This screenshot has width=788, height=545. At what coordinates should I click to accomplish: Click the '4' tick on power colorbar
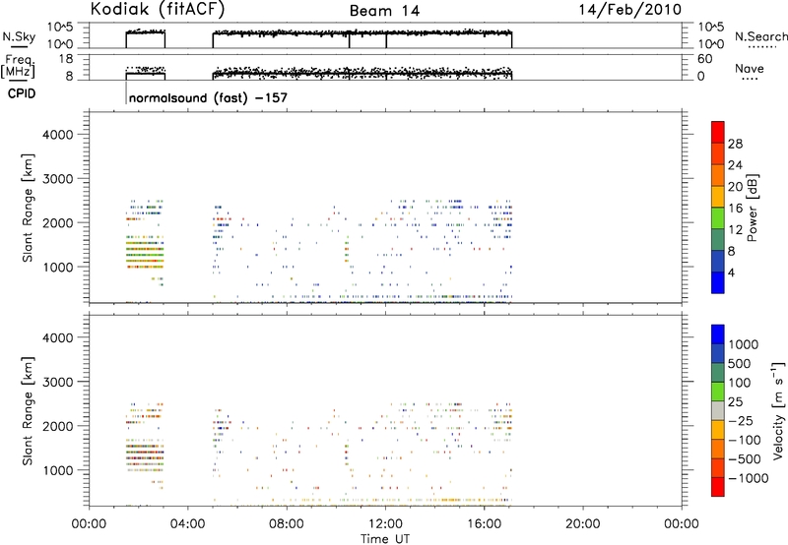coord(731,272)
